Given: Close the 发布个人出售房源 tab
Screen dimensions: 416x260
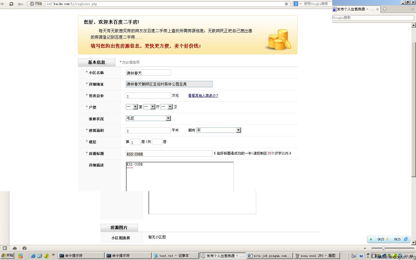Looking at the screenshot, I should point(377,9).
